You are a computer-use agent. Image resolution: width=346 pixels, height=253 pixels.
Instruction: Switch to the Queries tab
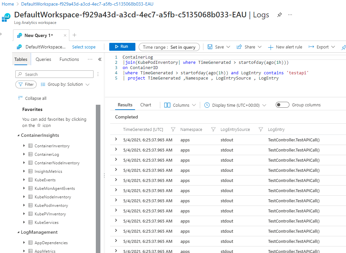(x=43, y=59)
